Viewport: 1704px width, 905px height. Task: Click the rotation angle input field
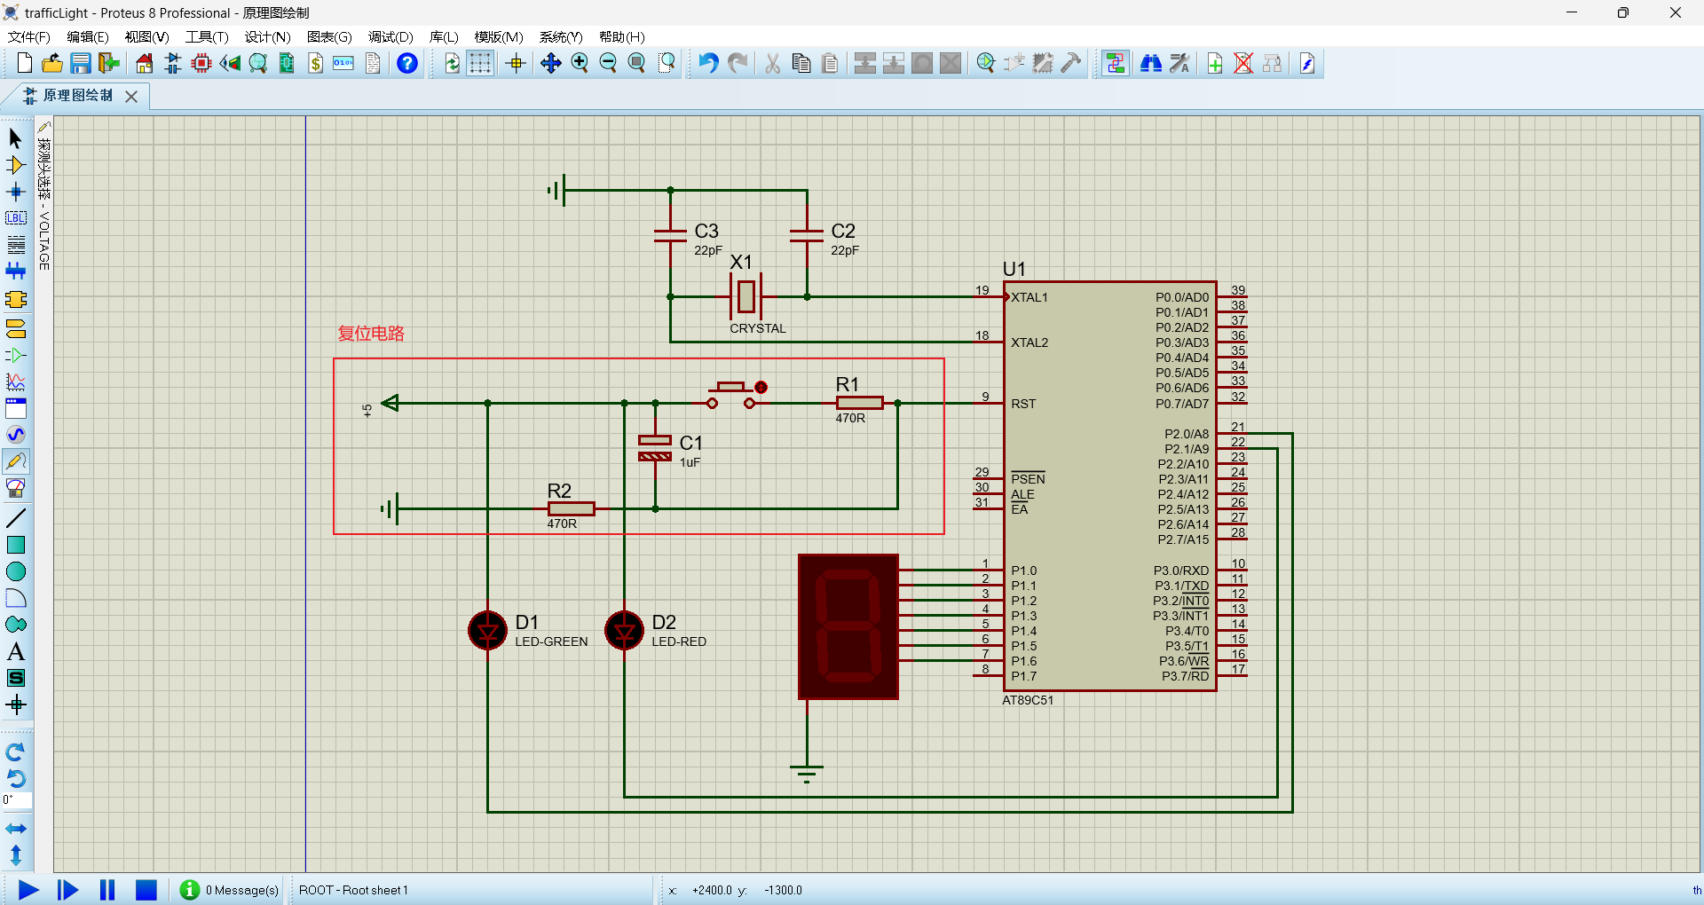17,800
